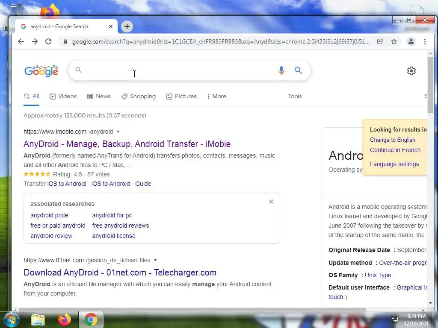This screenshot has width=438, height=328.
Task: Select the All results tab
Action: 31,96
